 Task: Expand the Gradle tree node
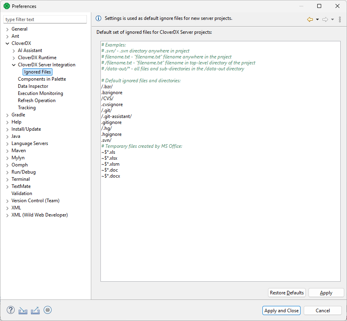point(7,115)
